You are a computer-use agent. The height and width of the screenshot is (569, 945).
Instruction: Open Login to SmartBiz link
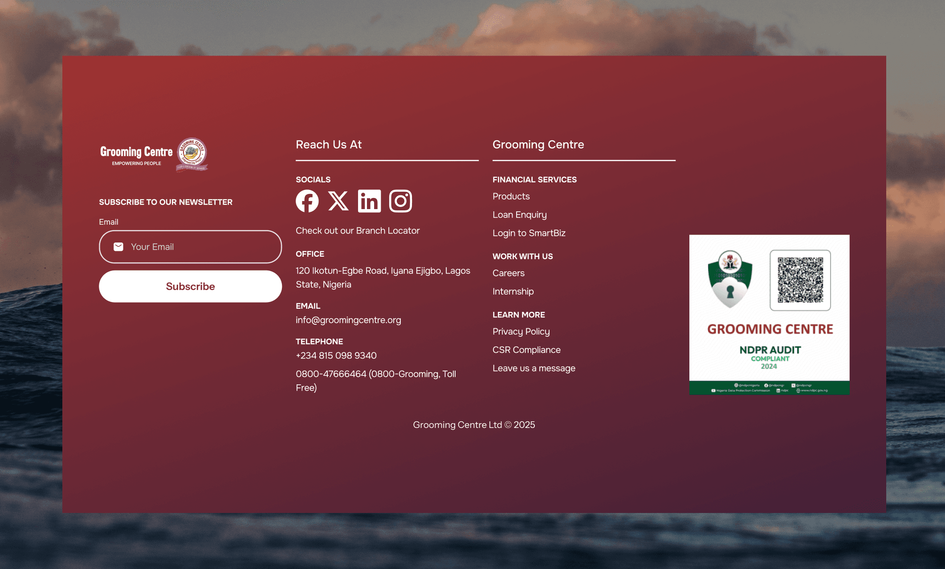[529, 233]
